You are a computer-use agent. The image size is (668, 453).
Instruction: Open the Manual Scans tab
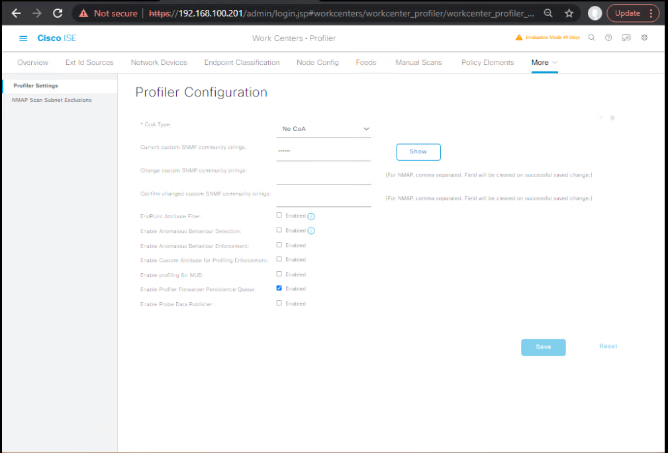tap(419, 63)
